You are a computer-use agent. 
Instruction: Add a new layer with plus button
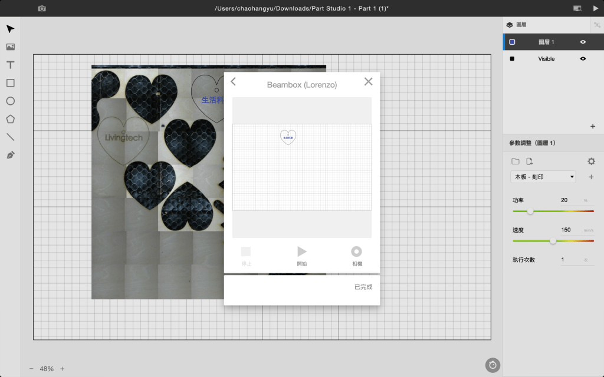(x=593, y=127)
